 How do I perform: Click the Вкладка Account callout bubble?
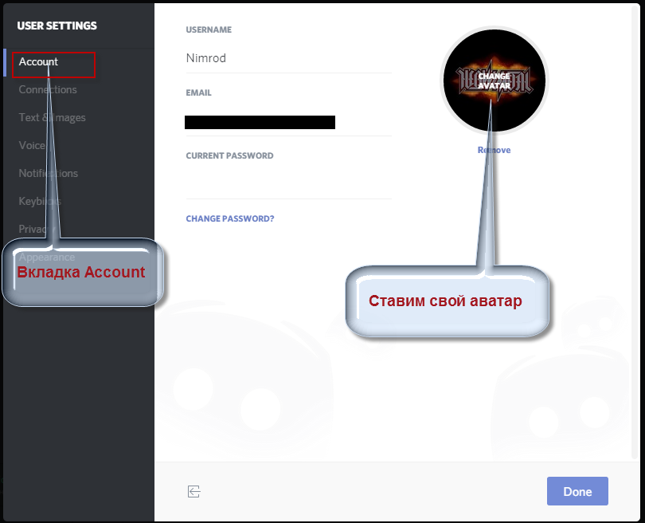[84, 272]
